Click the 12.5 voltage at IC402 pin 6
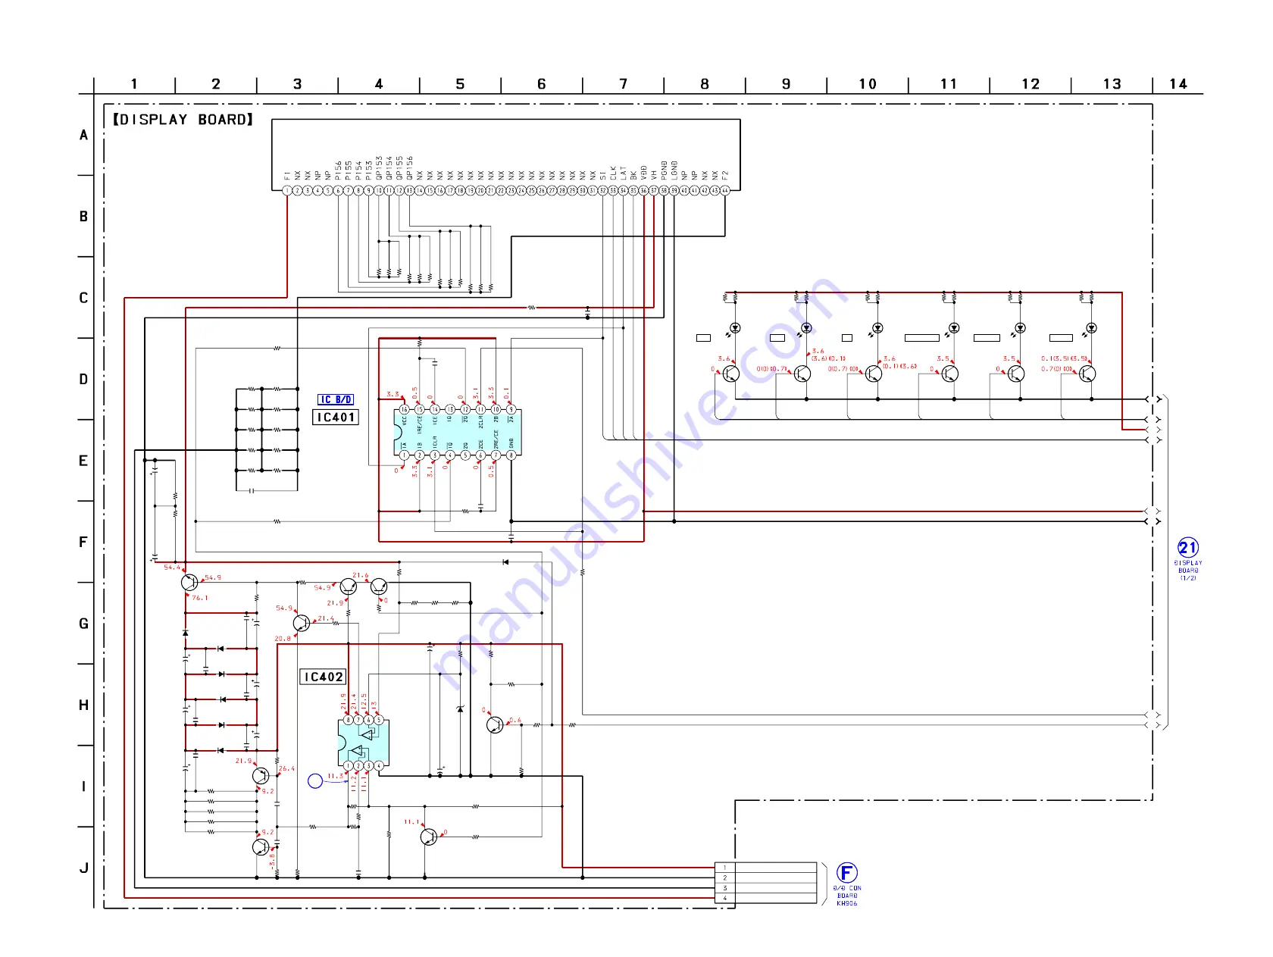This screenshot has height=957, width=1273. (x=364, y=702)
